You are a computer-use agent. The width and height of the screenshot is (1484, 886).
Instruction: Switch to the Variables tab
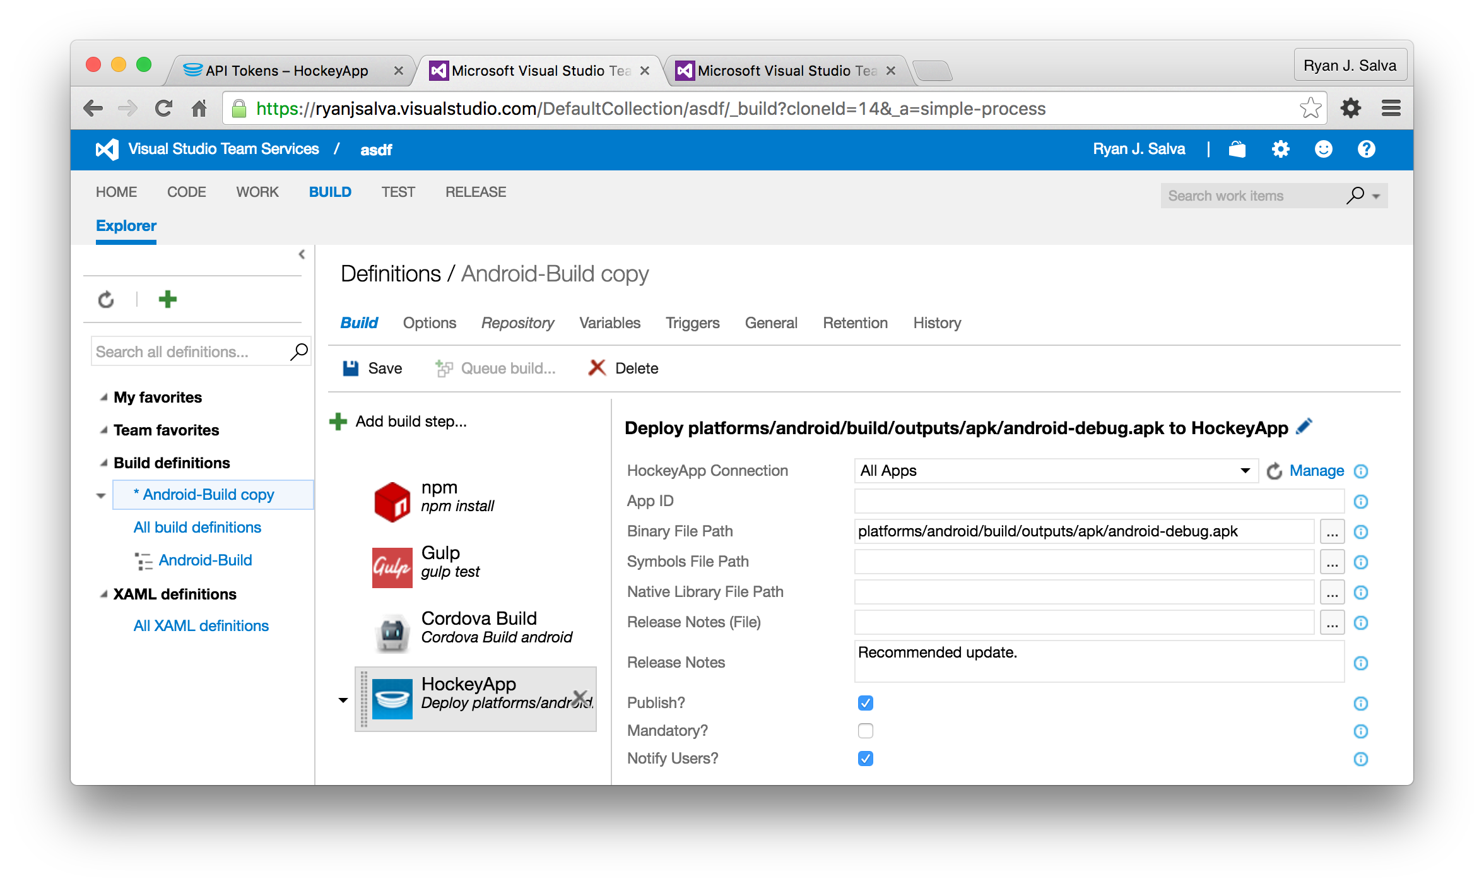coord(609,323)
